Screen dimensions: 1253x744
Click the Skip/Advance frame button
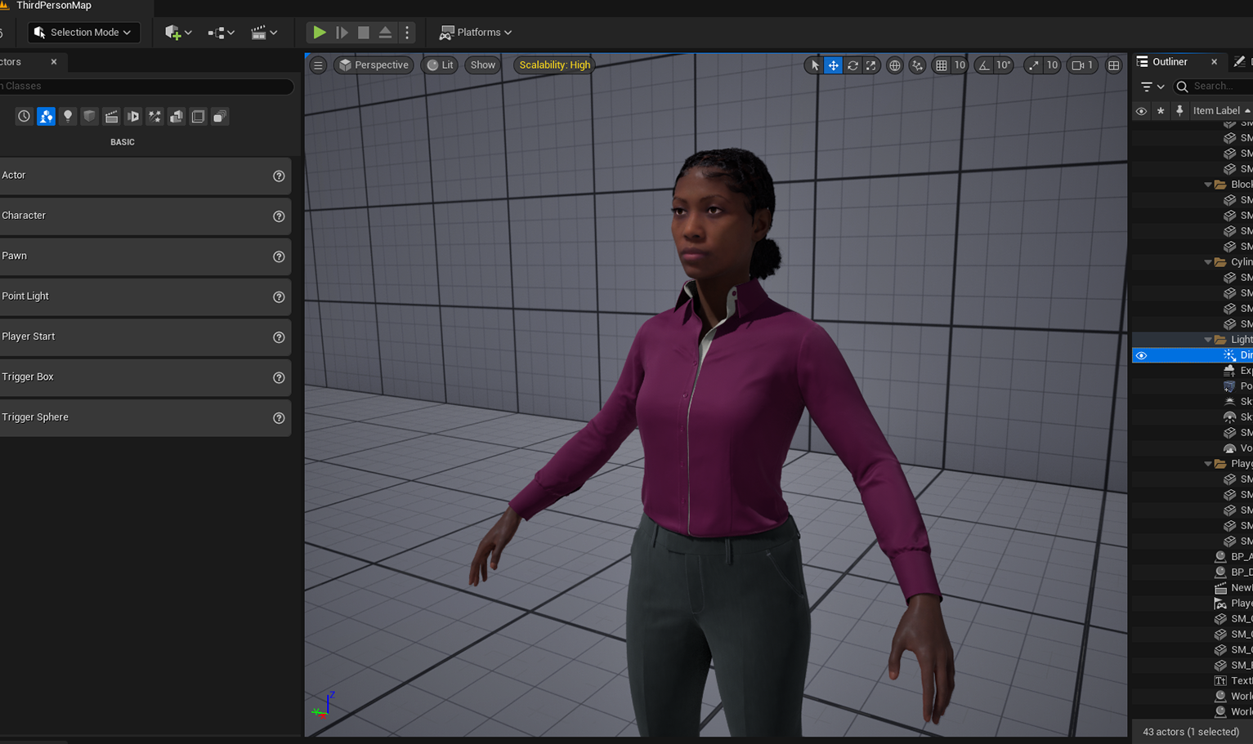click(342, 33)
